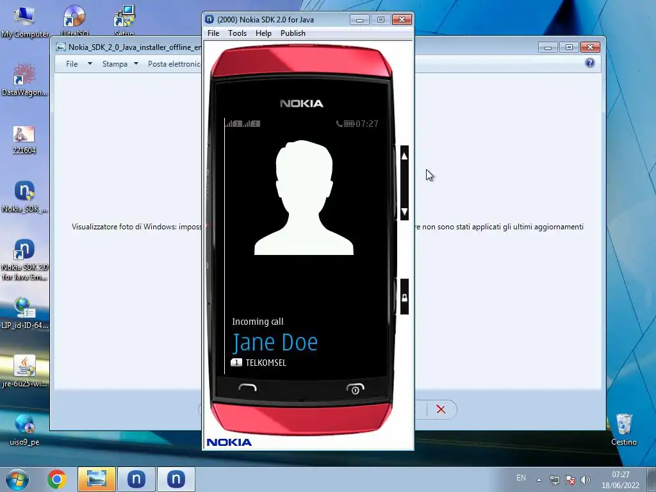The width and height of the screenshot is (656, 492).
Task: Click the red delete X in Photo Viewer
Action: [x=441, y=409]
